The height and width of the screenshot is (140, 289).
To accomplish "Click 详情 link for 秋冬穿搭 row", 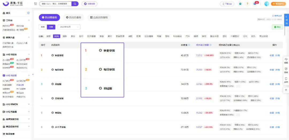I will pyautogui.click(x=277, y=55).
